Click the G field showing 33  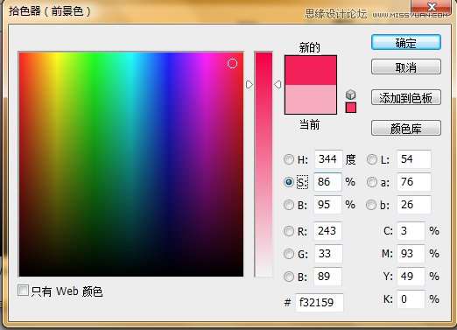(328, 254)
